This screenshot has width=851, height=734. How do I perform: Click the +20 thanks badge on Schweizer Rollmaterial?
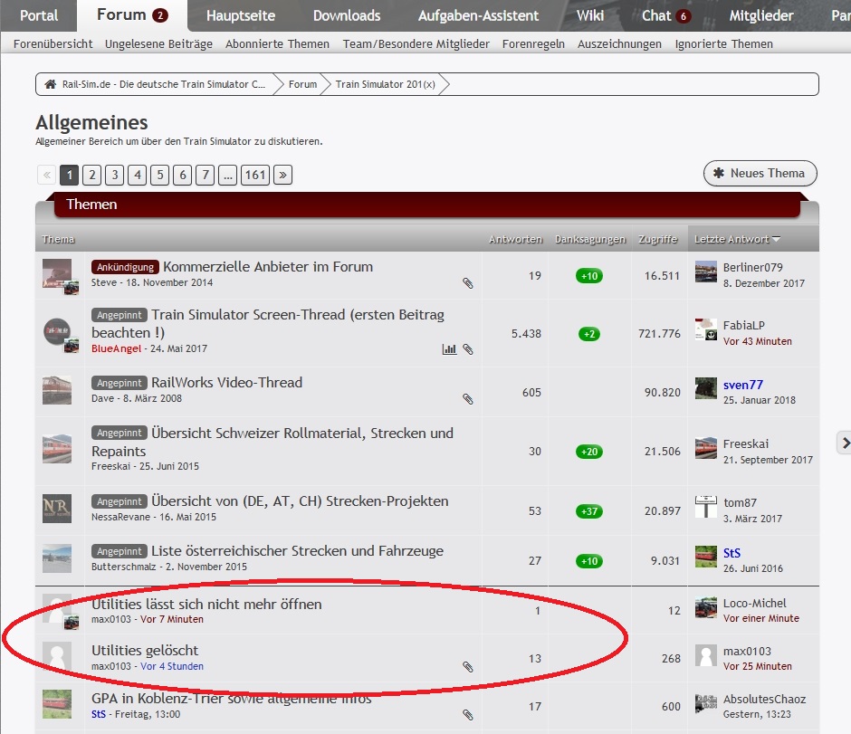pos(589,452)
